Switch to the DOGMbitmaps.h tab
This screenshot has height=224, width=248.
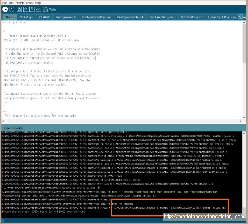(x=192, y=17)
